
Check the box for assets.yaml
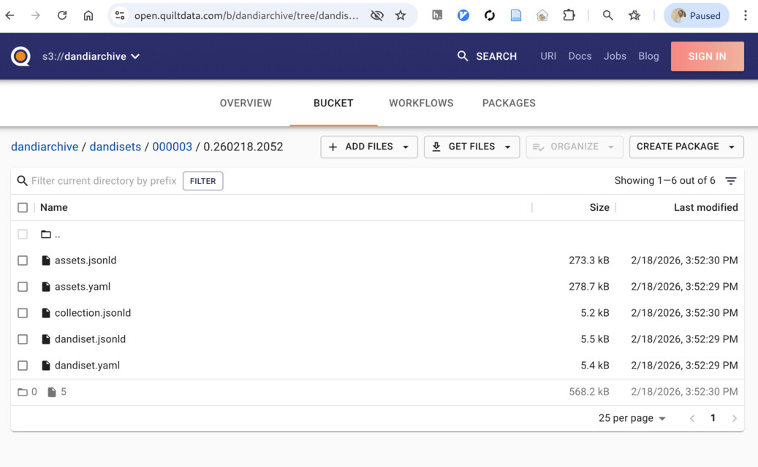pyautogui.click(x=23, y=287)
